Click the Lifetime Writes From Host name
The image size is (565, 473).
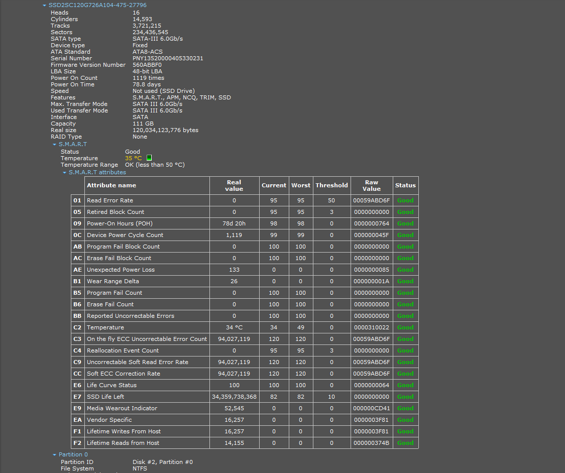[x=124, y=431]
